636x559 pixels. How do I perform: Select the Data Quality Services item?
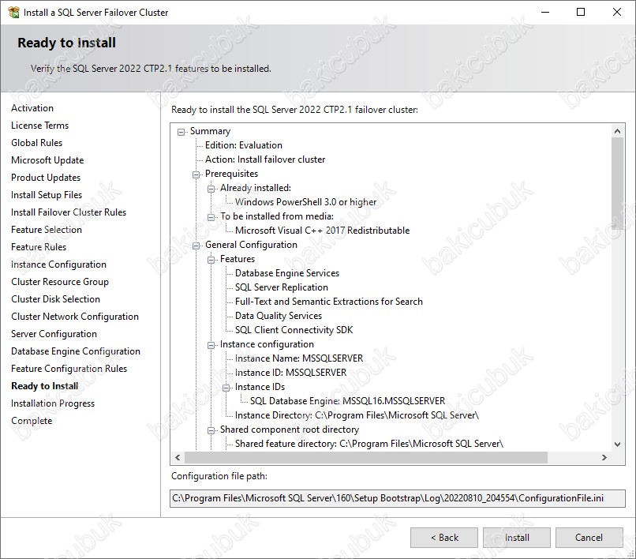pyautogui.click(x=278, y=316)
